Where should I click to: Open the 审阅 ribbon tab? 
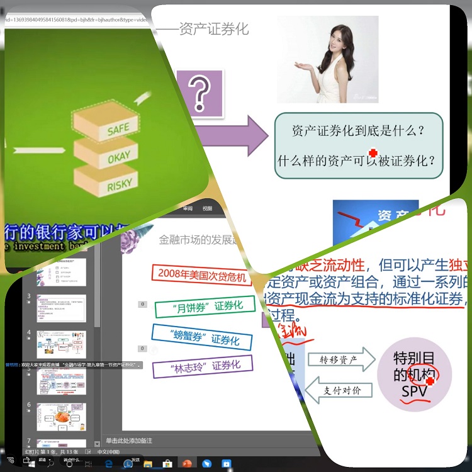188,208
